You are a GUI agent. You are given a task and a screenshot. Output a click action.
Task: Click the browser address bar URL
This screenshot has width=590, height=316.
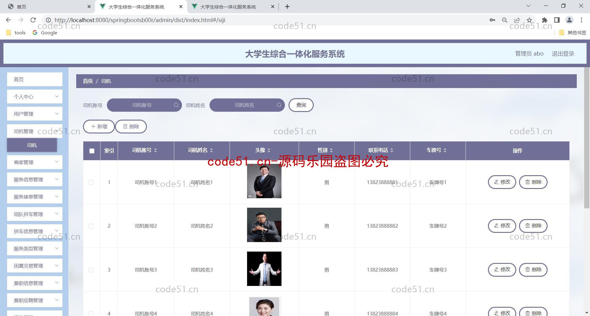coord(140,20)
